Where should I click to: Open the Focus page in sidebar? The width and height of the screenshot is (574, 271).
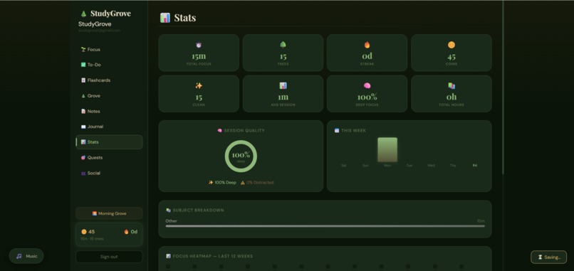pos(109,49)
